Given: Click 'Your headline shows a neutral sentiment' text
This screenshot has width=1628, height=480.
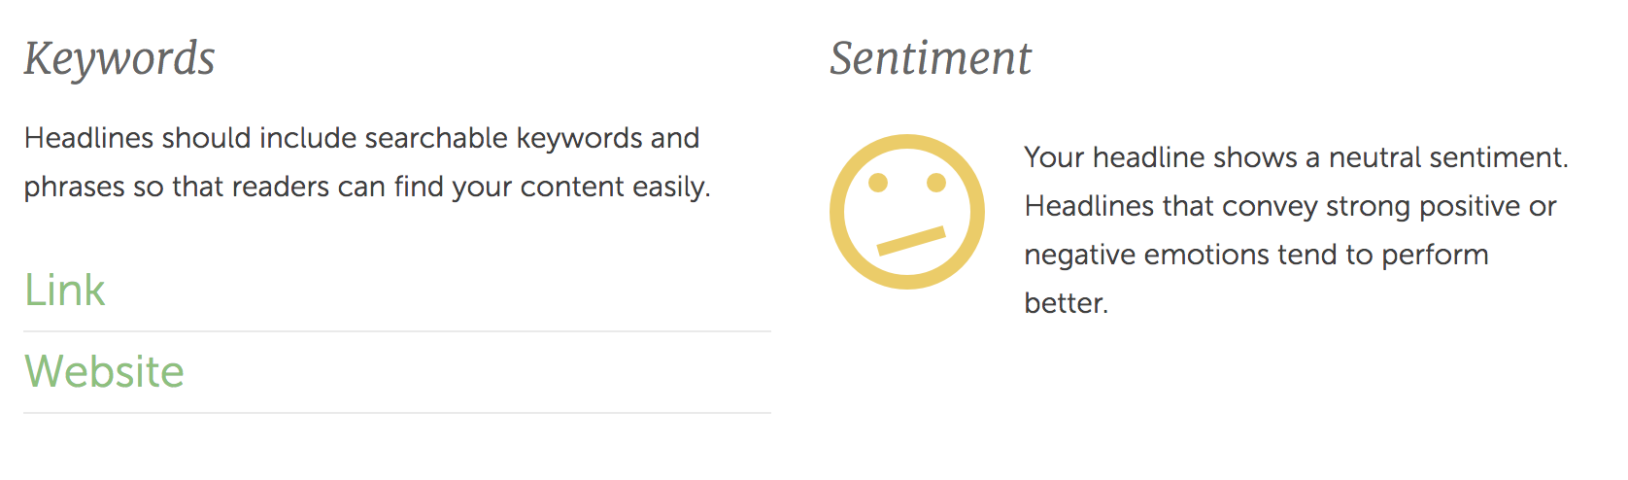Looking at the screenshot, I should 1296,157.
